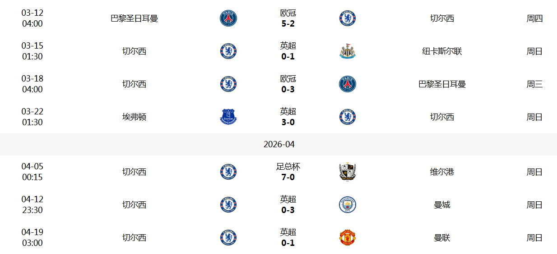
Task: Click the 2026-04 month header row
Action: click(x=278, y=144)
